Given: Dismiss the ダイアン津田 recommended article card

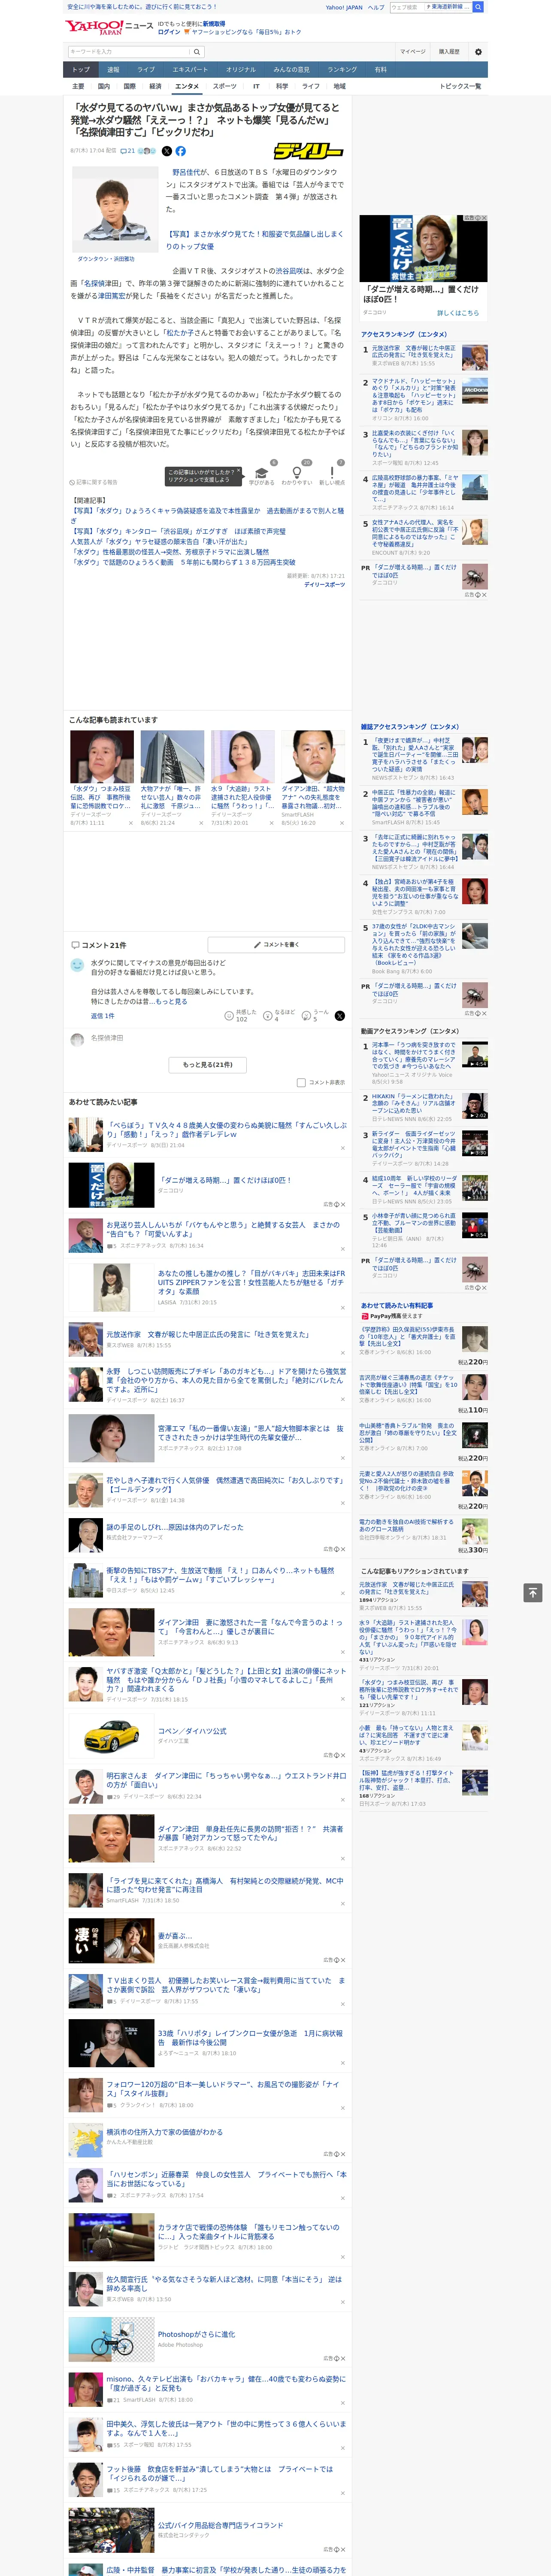Looking at the screenshot, I should click(x=342, y=823).
